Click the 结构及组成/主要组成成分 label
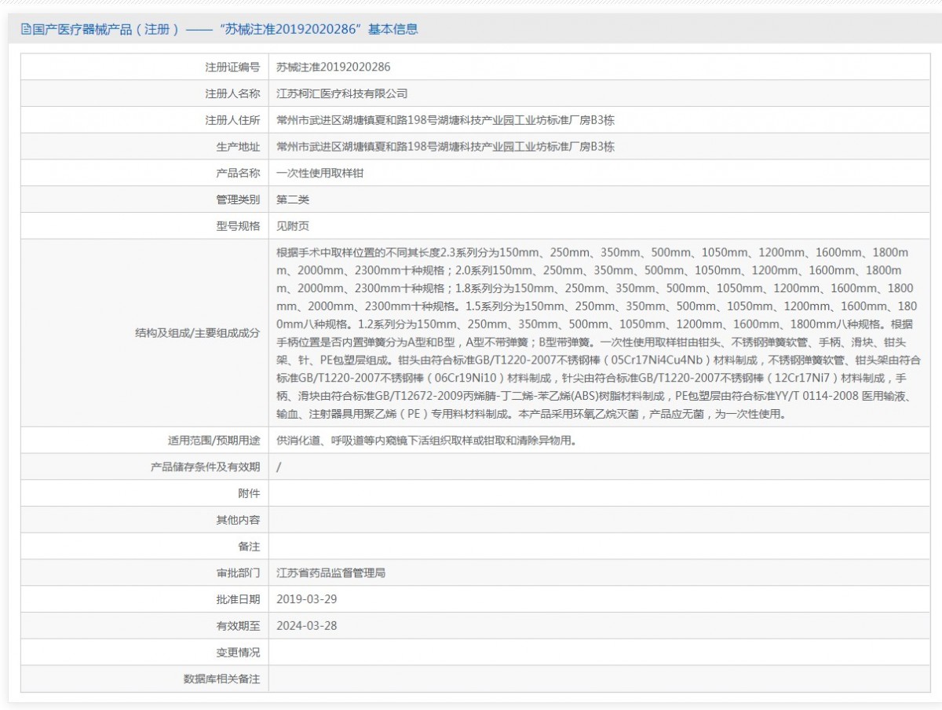 [197, 333]
